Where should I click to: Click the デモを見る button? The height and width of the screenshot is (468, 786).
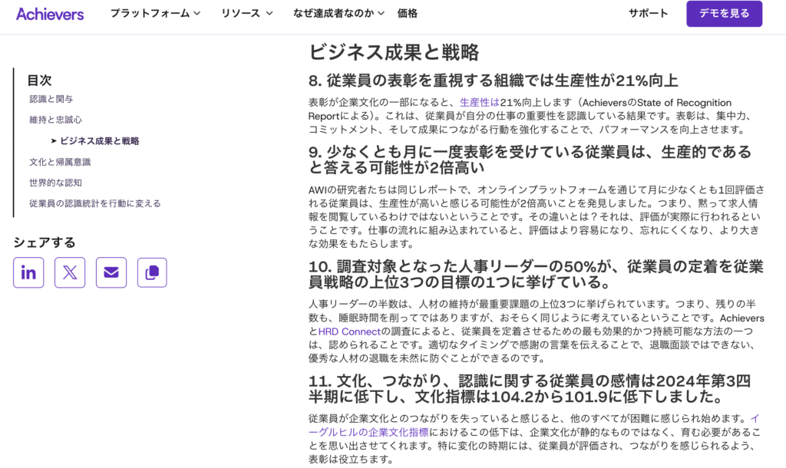pos(725,14)
